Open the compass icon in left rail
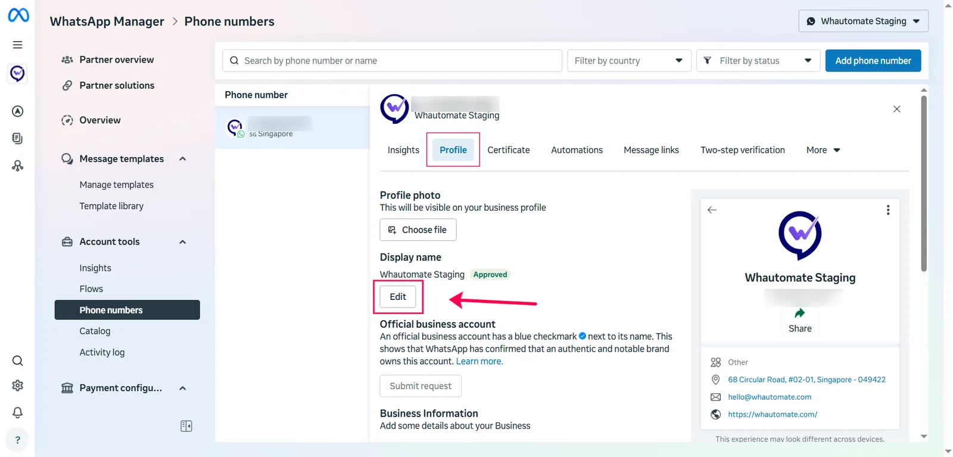953x457 pixels. [x=18, y=111]
